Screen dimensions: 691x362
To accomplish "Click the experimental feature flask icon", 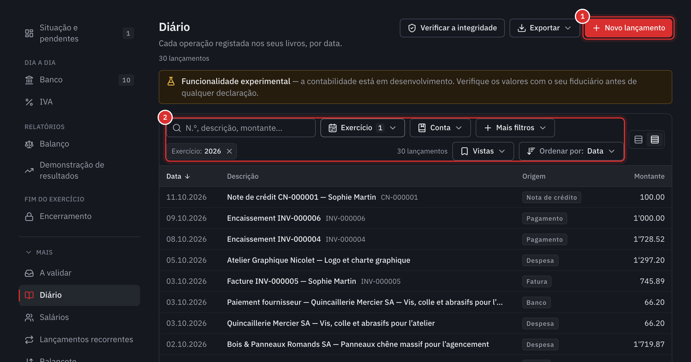I will [171, 81].
